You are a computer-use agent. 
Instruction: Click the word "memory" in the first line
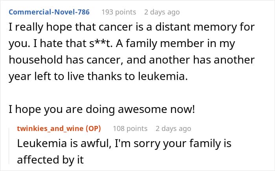(x=215, y=27)
